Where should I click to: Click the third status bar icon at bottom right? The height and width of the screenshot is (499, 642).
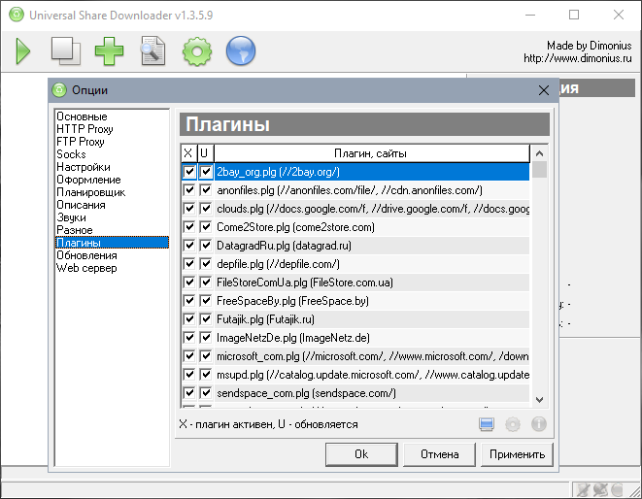617,489
